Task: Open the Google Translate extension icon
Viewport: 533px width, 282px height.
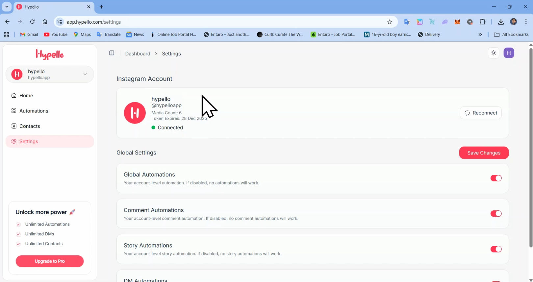Action: (407, 22)
